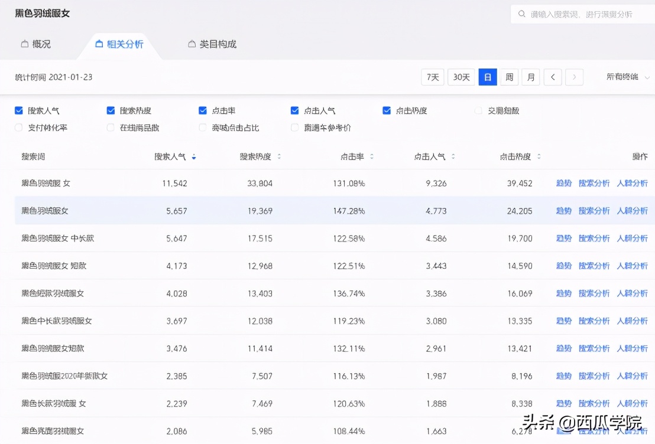Click the 搜索词 column header
This screenshot has width=655, height=444.
(33, 157)
